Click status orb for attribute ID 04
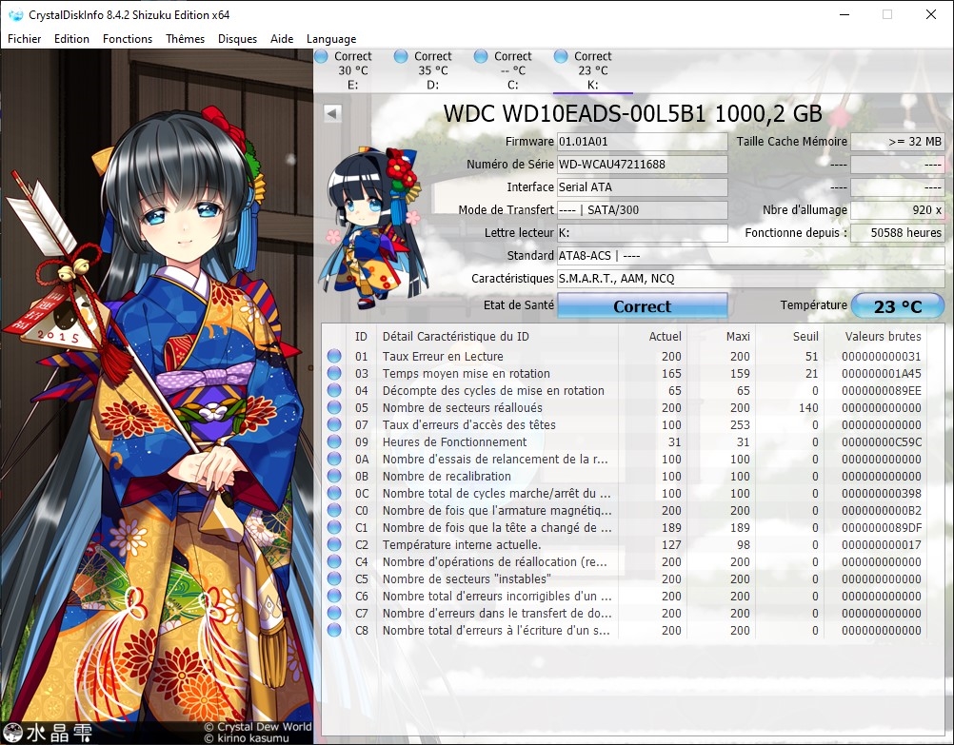The height and width of the screenshot is (745, 954). coord(334,390)
